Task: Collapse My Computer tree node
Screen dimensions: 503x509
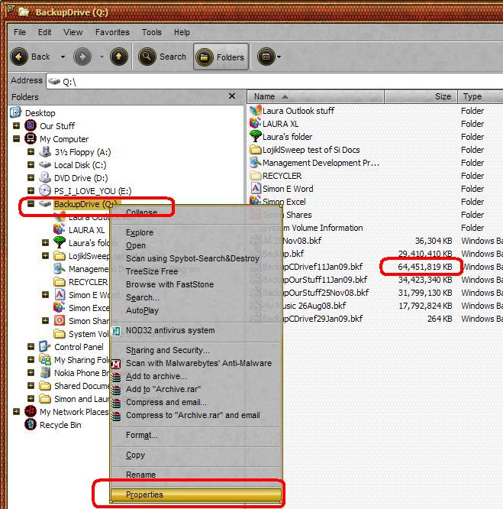Action: point(16,139)
